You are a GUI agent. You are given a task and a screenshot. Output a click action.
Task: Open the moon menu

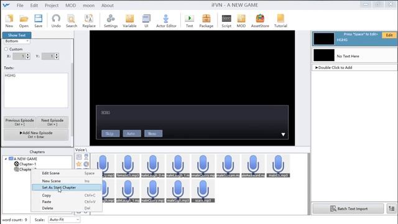coord(88,6)
